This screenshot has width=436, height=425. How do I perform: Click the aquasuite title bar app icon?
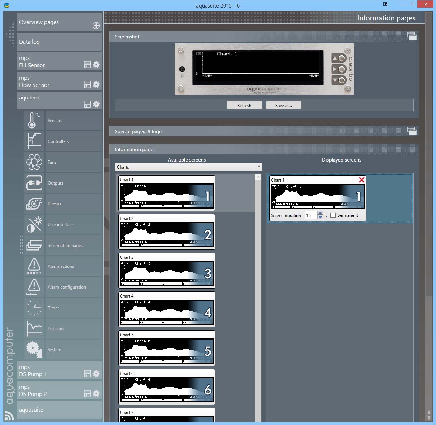point(6,5)
